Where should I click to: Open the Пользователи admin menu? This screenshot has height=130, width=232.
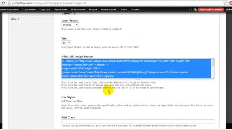pyautogui.click(x=78, y=9)
